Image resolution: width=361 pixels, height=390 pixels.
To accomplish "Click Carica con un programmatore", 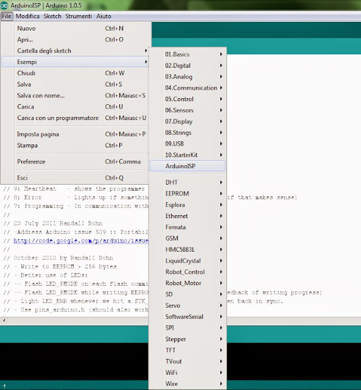I will point(75,118).
